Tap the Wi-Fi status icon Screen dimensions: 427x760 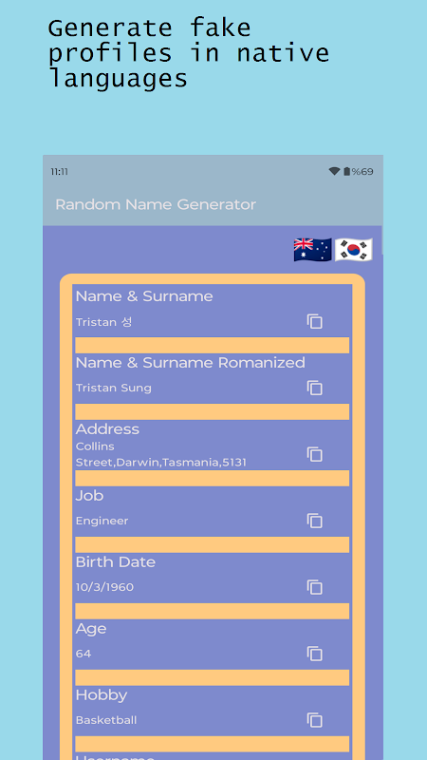(x=334, y=171)
